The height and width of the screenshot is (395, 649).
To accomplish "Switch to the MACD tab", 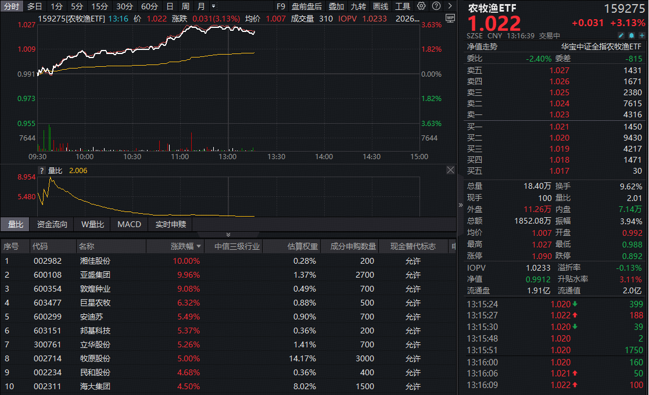I will [128, 224].
